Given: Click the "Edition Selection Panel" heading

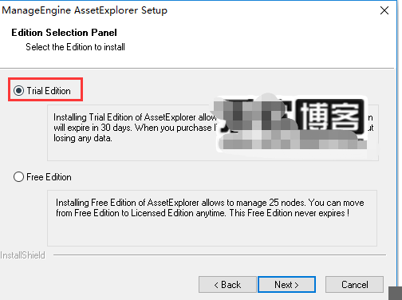Looking at the screenshot, I should [64, 33].
